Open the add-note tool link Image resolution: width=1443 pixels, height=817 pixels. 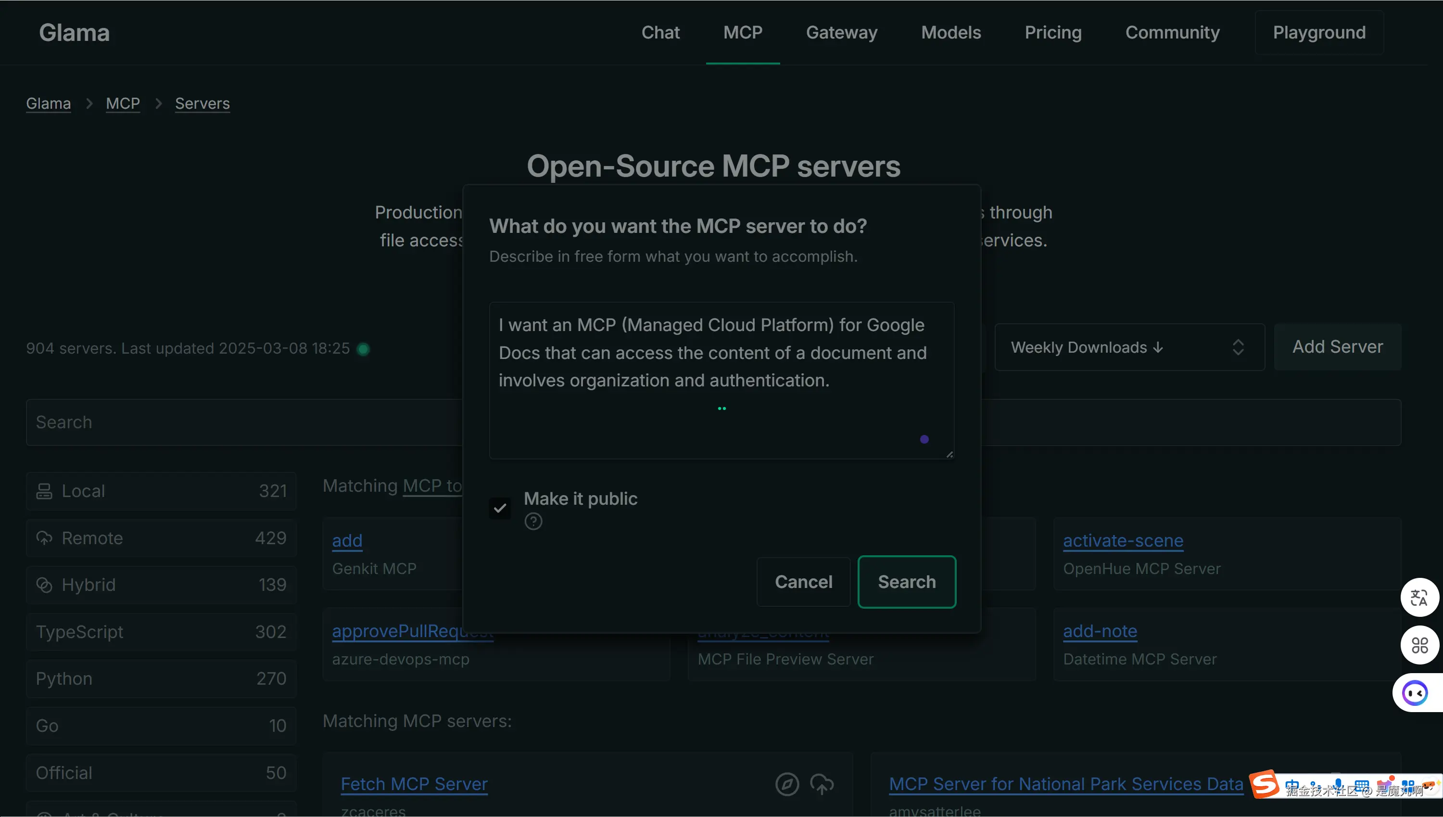pos(1100,631)
